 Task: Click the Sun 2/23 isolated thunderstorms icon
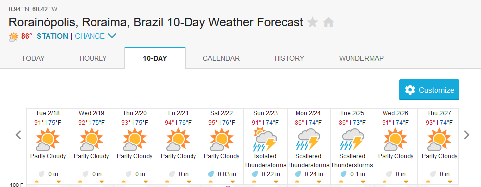[265, 140]
